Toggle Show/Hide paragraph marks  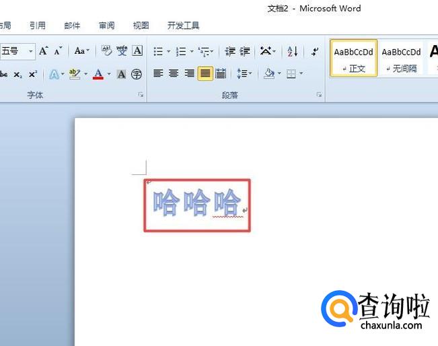(315, 52)
